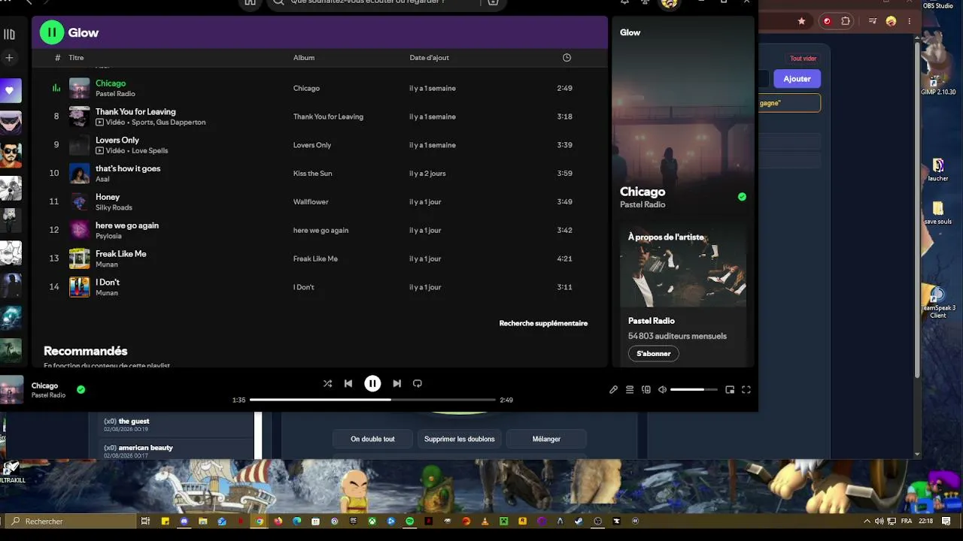Open Discord from the taskbar
The image size is (963, 541).
(184, 521)
